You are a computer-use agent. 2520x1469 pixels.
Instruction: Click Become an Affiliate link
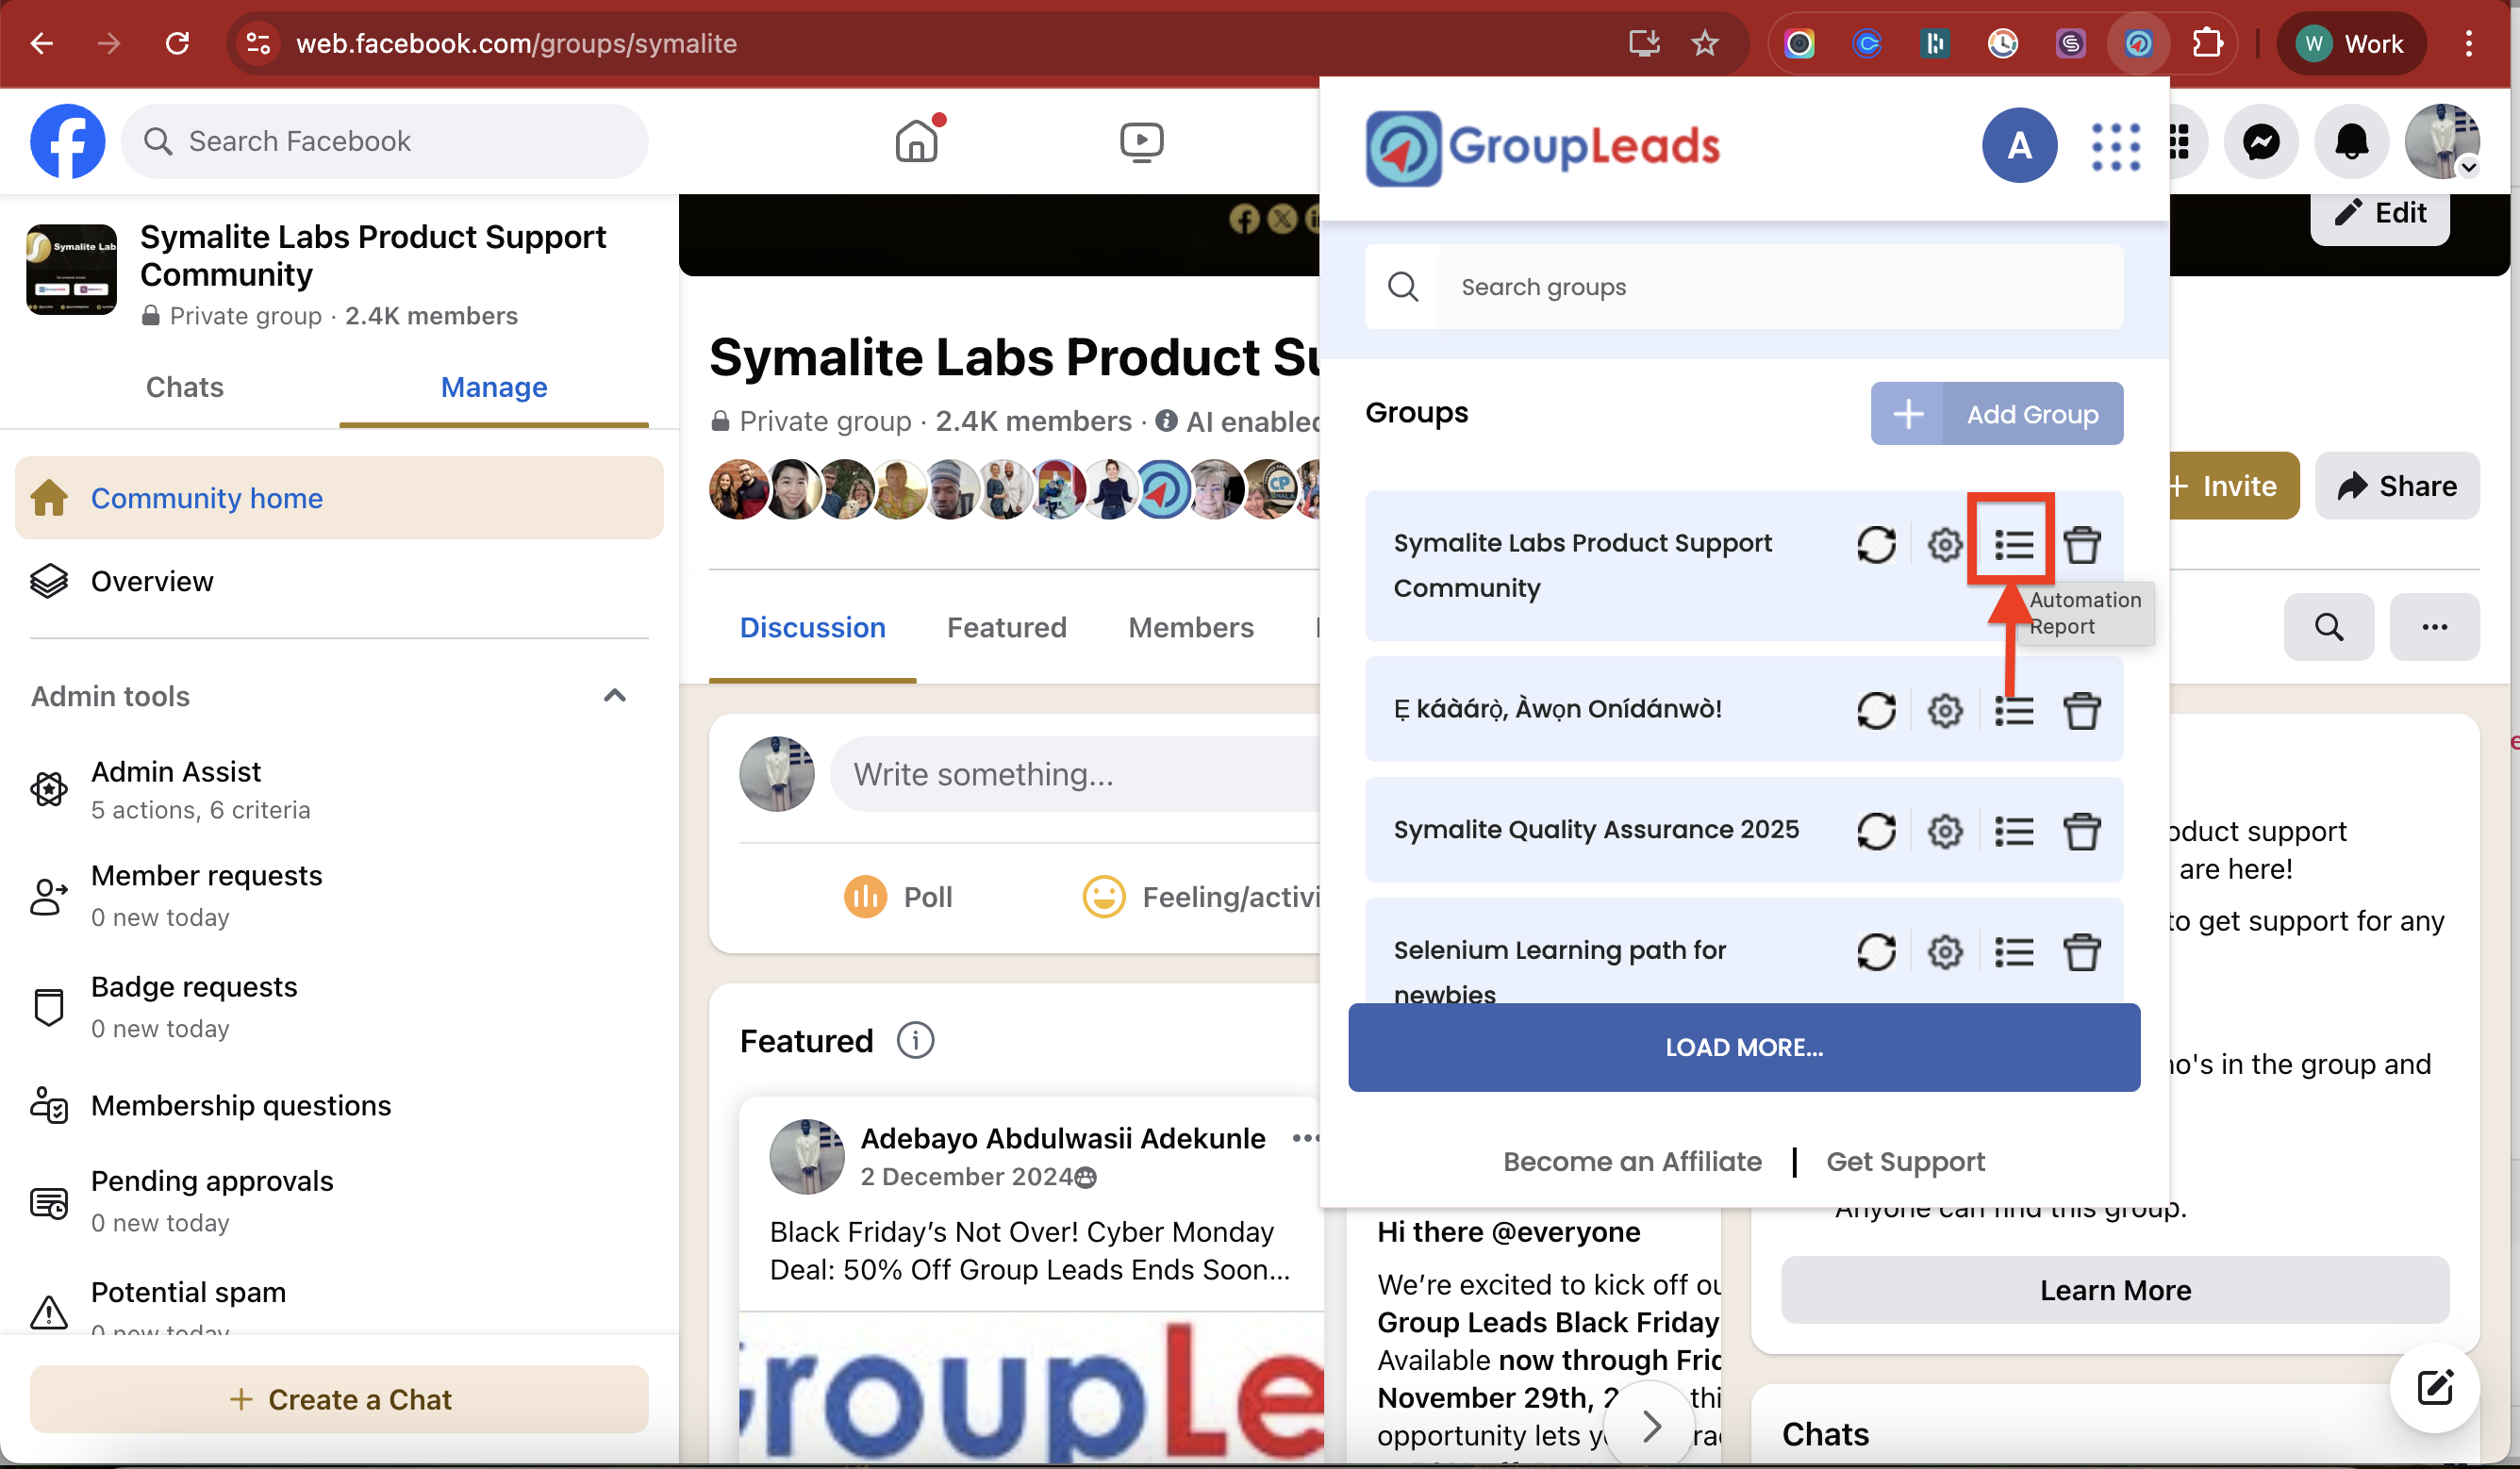pyautogui.click(x=1632, y=1161)
